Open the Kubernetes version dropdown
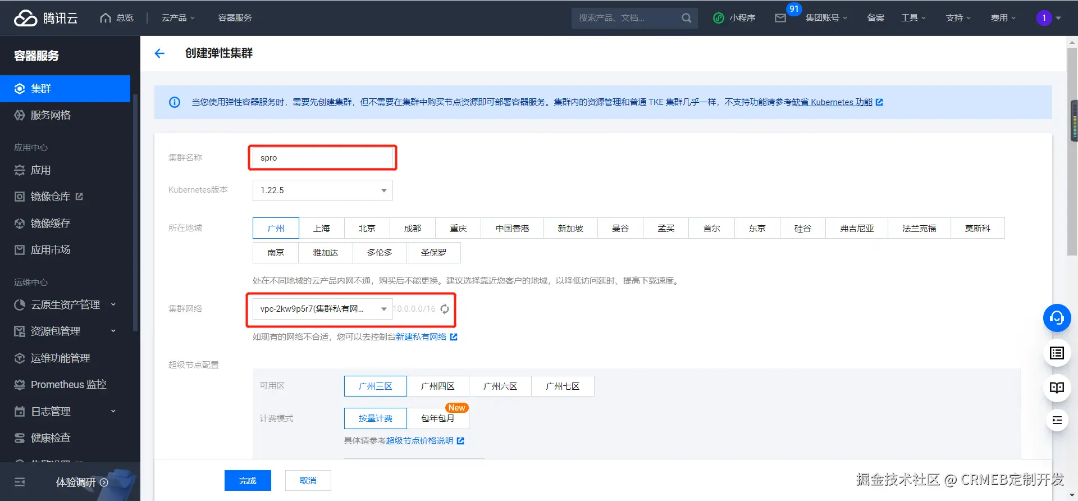1078x501 pixels. pyautogui.click(x=323, y=190)
